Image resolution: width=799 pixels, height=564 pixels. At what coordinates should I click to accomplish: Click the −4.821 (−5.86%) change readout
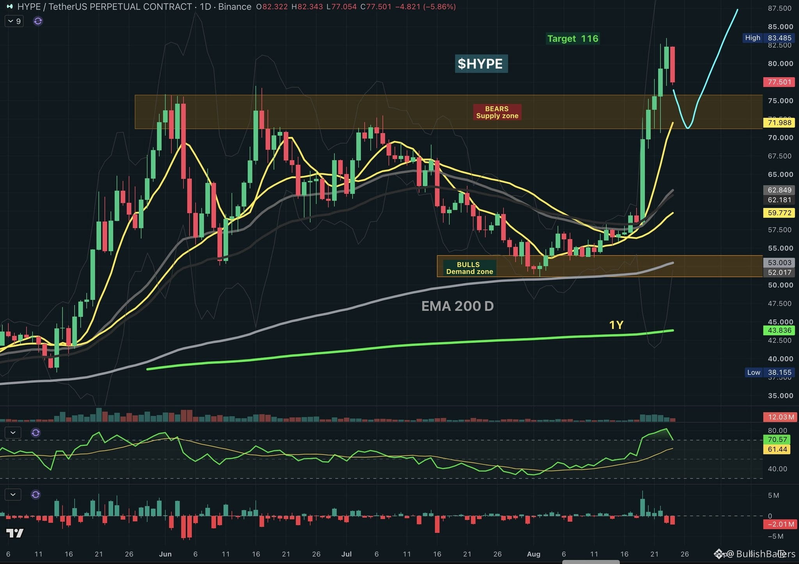(425, 7)
